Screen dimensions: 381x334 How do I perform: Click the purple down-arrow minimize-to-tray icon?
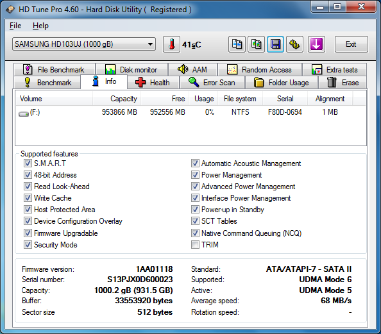[316, 44]
